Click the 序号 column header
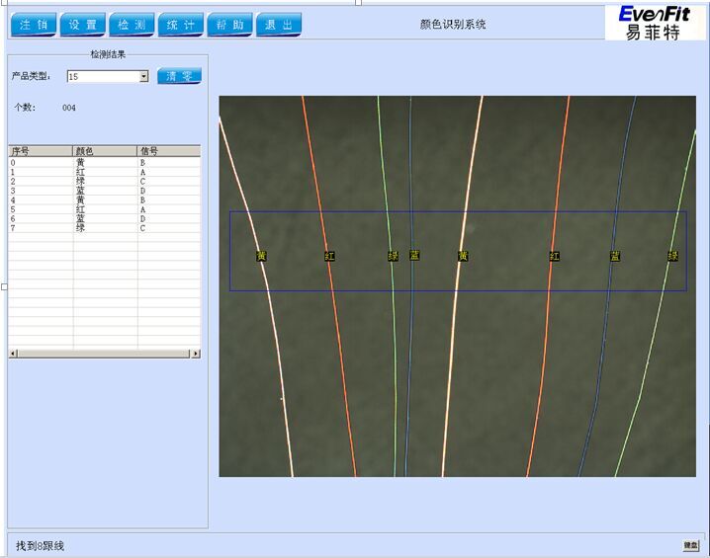This screenshot has height=558, width=710. (x=40, y=151)
